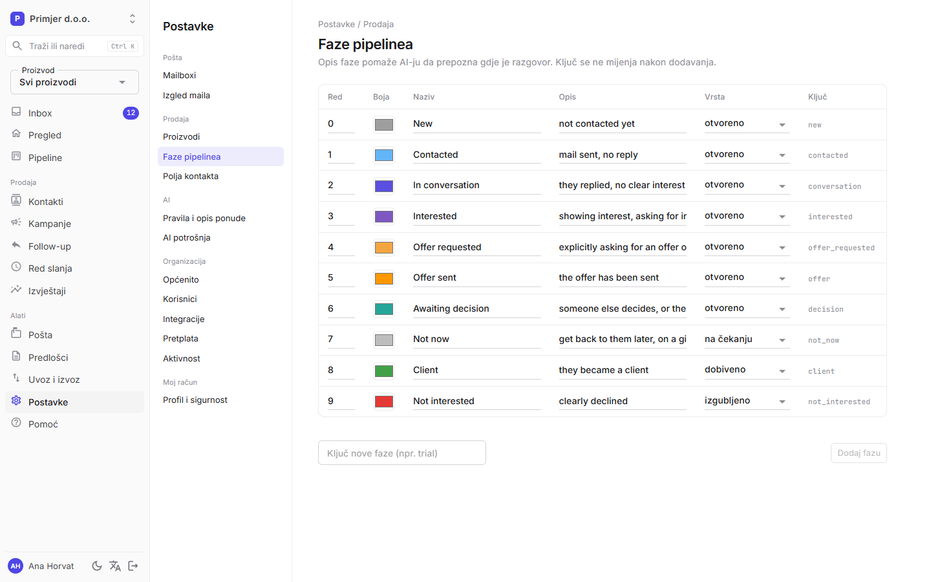The height and width of the screenshot is (582, 931).
Task: Click Postavke breadcrumb link
Action: 336,24
